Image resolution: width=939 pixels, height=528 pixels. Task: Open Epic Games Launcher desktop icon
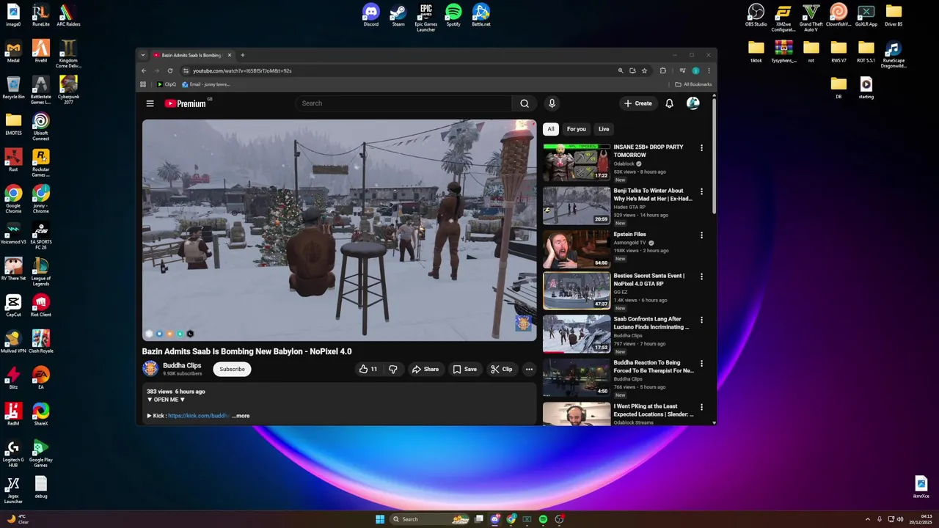pyautogui.click(x=425, y=17)
